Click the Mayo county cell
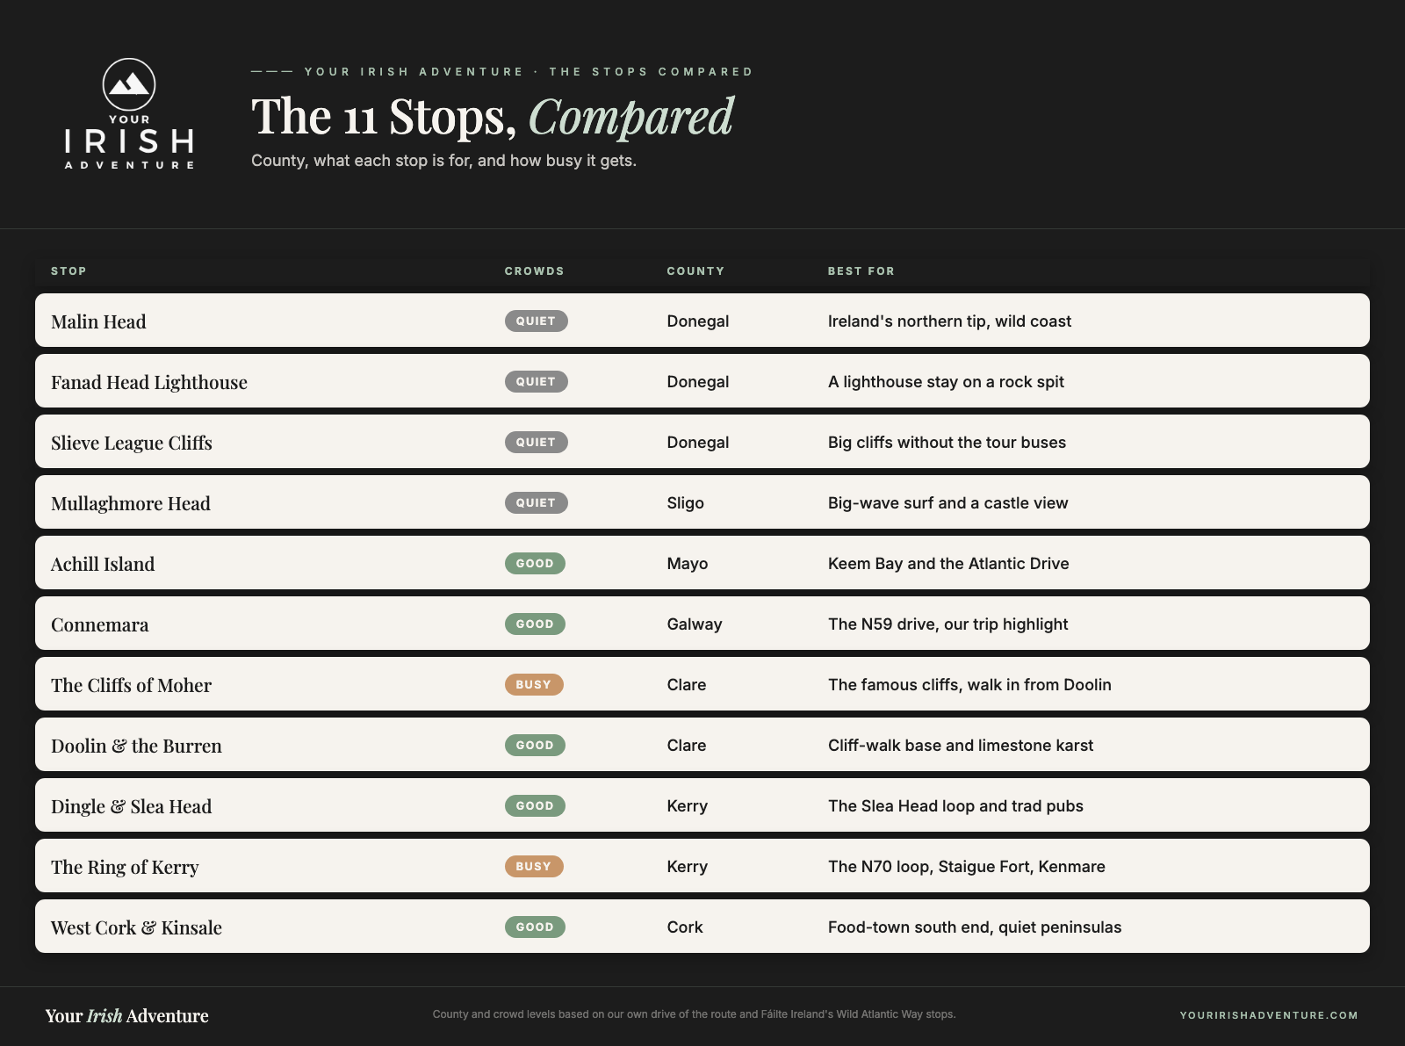Viewport: 1405px width, 1046px height. [x=688, y=564]
